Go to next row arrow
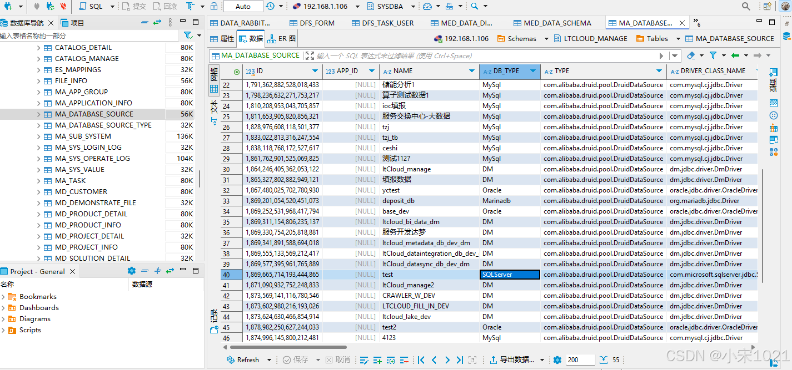 coord(447,360)
